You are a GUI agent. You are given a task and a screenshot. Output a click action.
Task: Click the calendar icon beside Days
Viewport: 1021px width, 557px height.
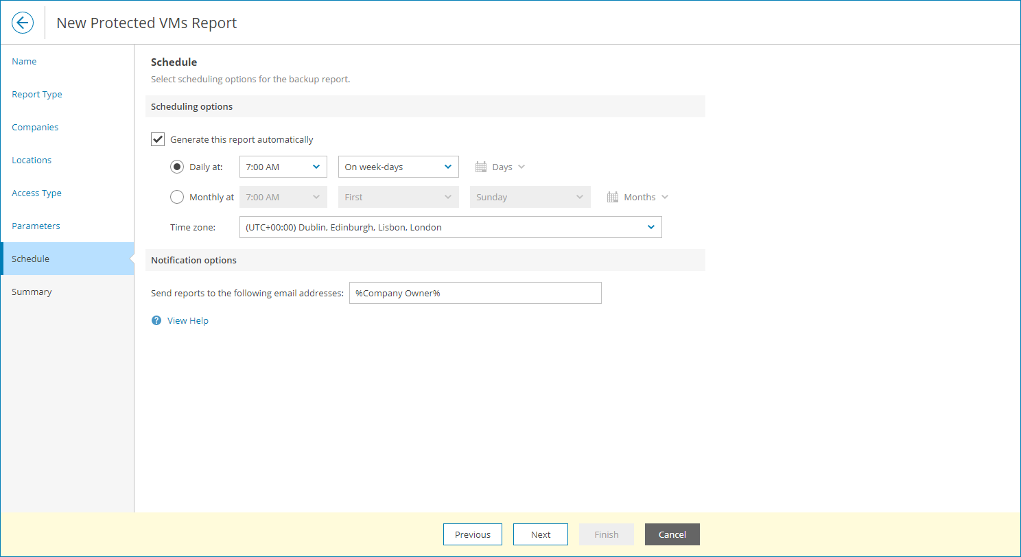click(480, 167)
